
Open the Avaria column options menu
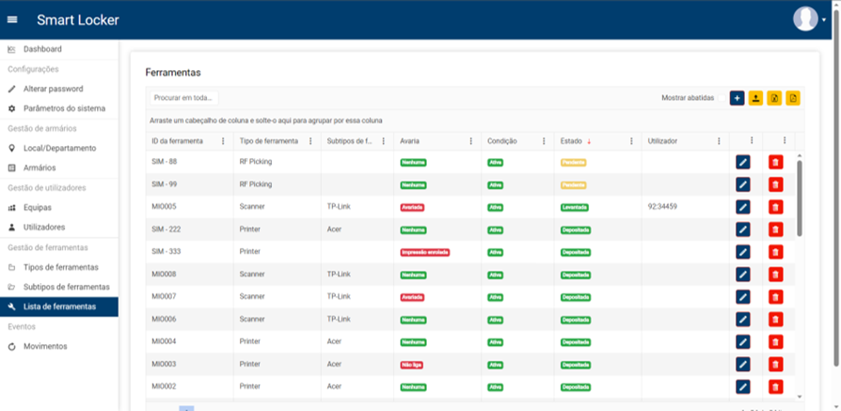point(471,141)
